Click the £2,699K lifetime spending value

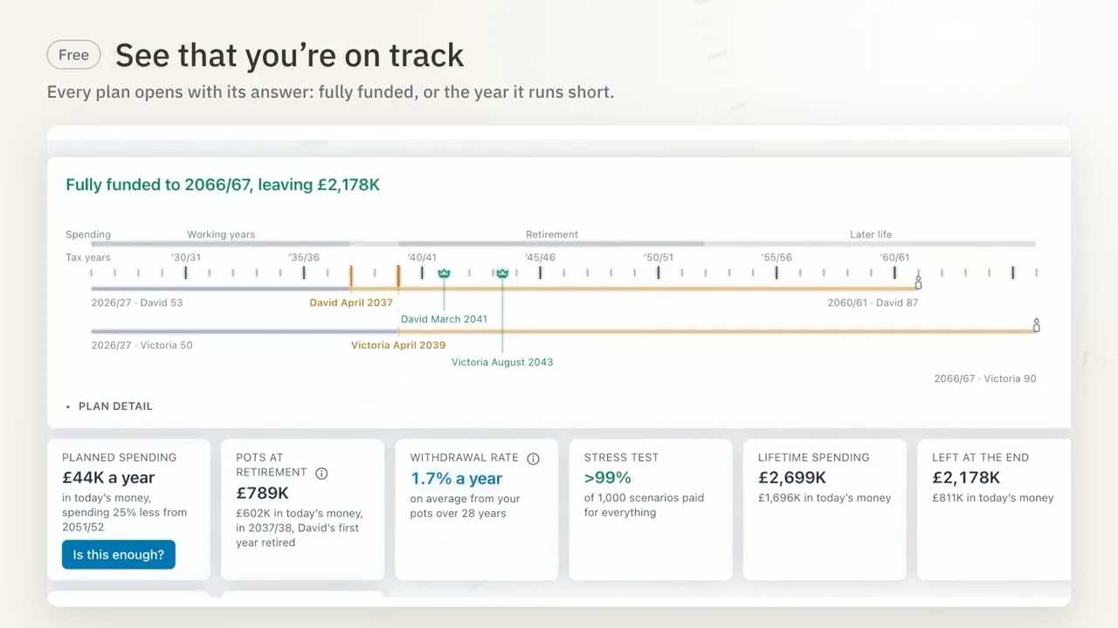click(x=792, y=478)
